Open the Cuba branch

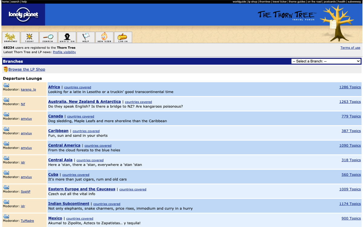53,174
